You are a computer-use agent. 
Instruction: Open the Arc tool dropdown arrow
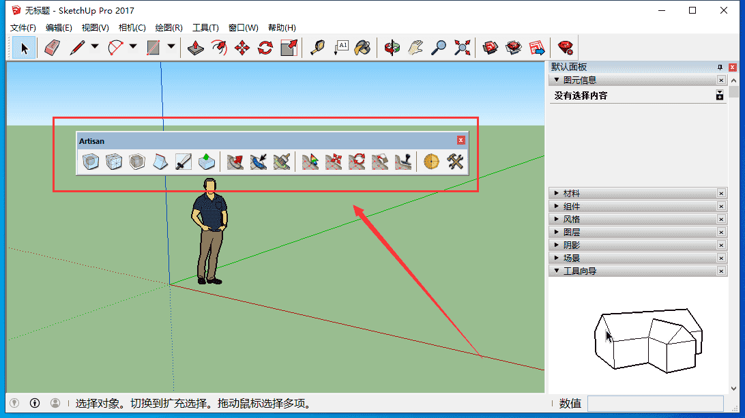pyautogui.click(x=133, y=46)
